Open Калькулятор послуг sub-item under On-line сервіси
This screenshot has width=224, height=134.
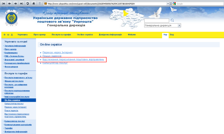(14, 104)
